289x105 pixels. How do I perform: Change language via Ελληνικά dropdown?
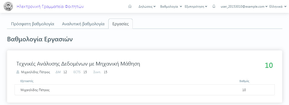click(x=278, y=7)
